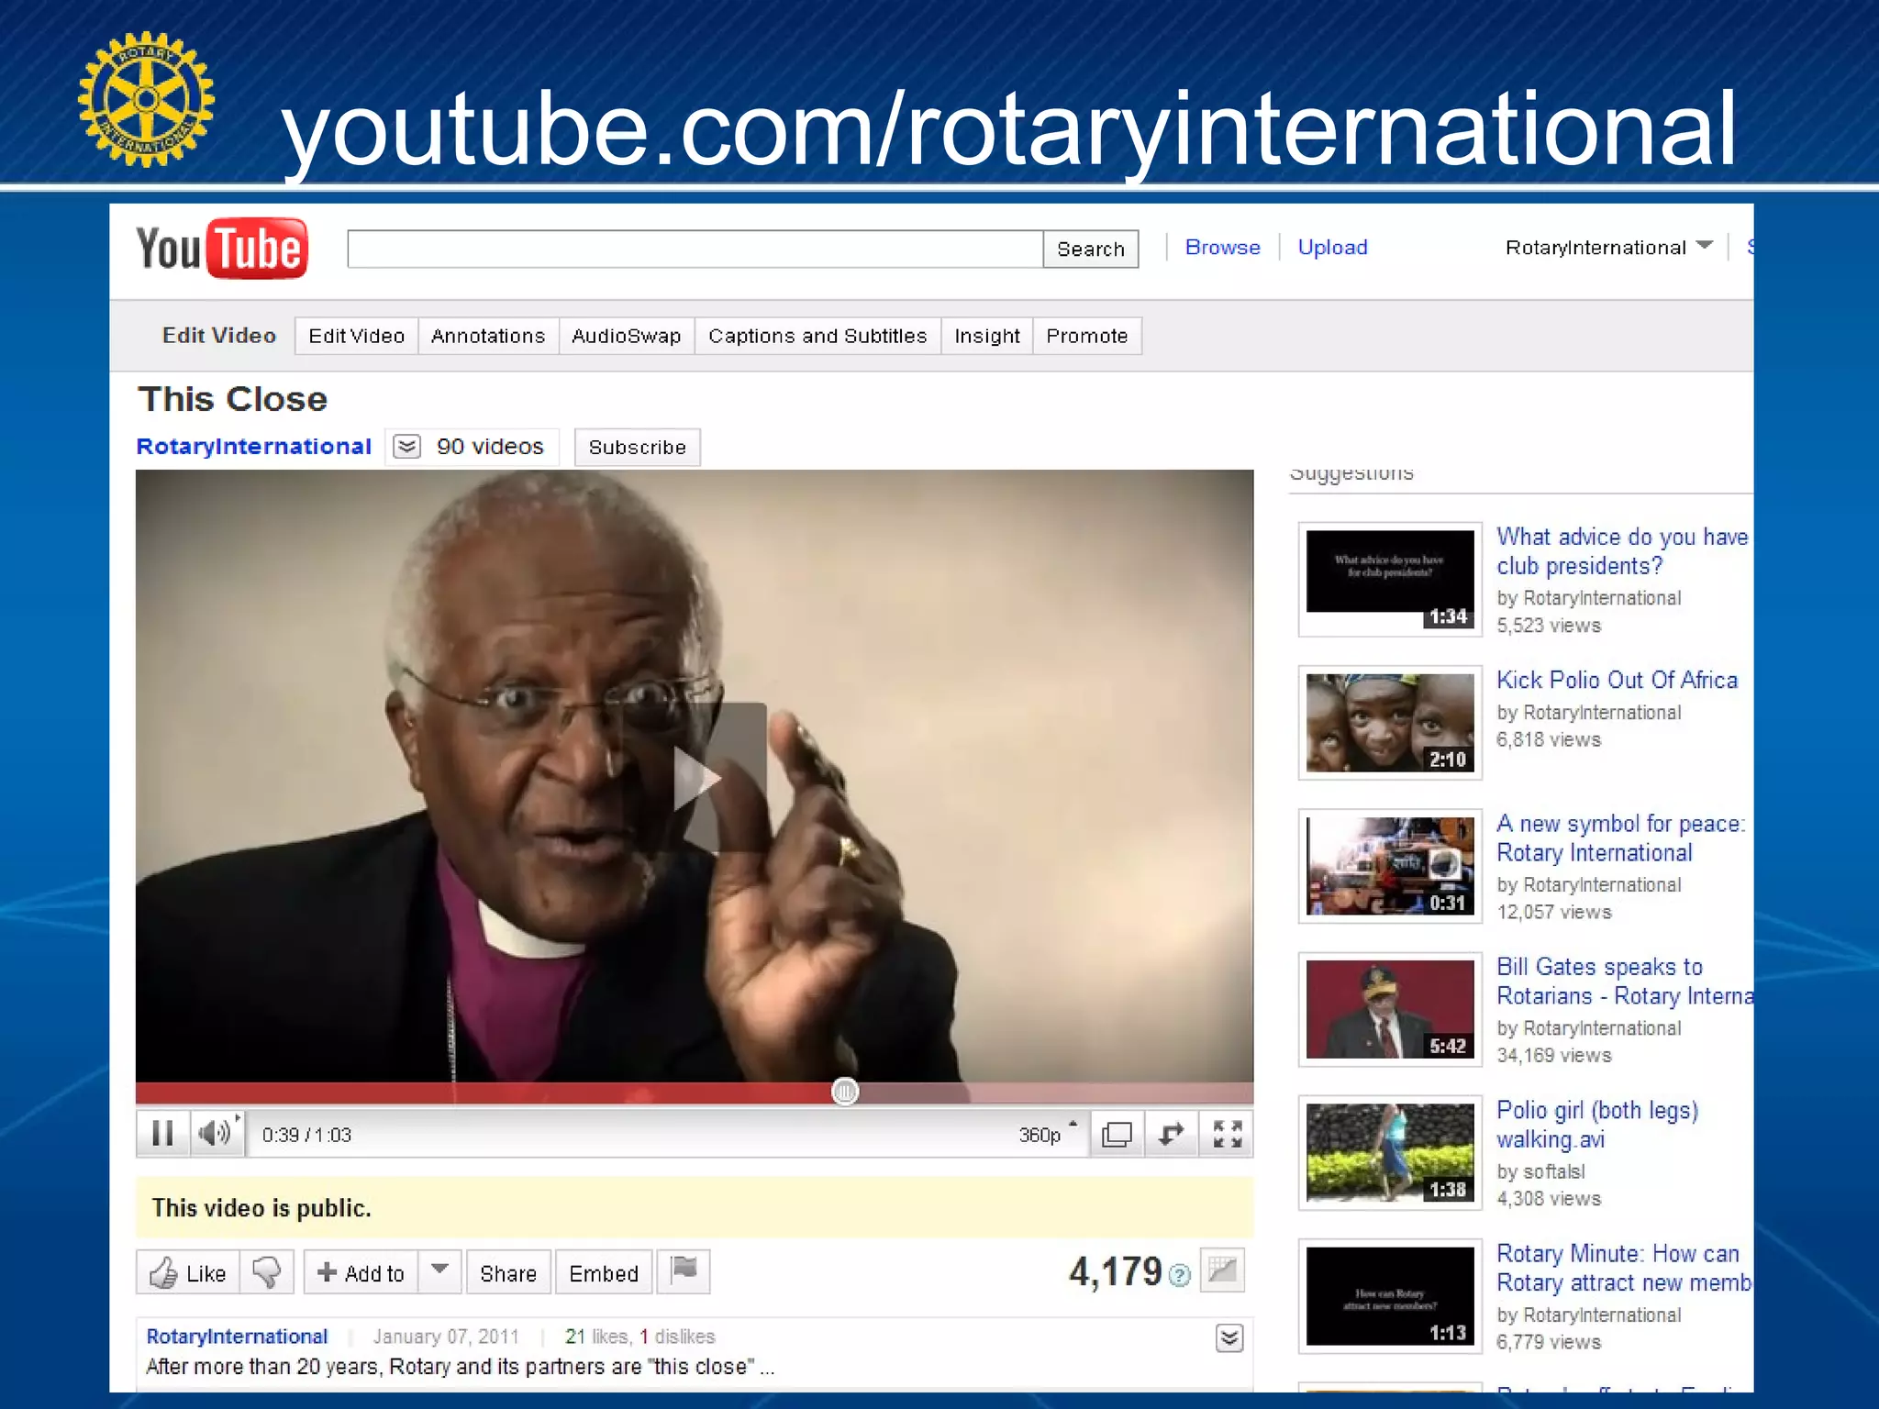
Task: Open A new symbol for peace thumbnail
Action: [1390, 866]
